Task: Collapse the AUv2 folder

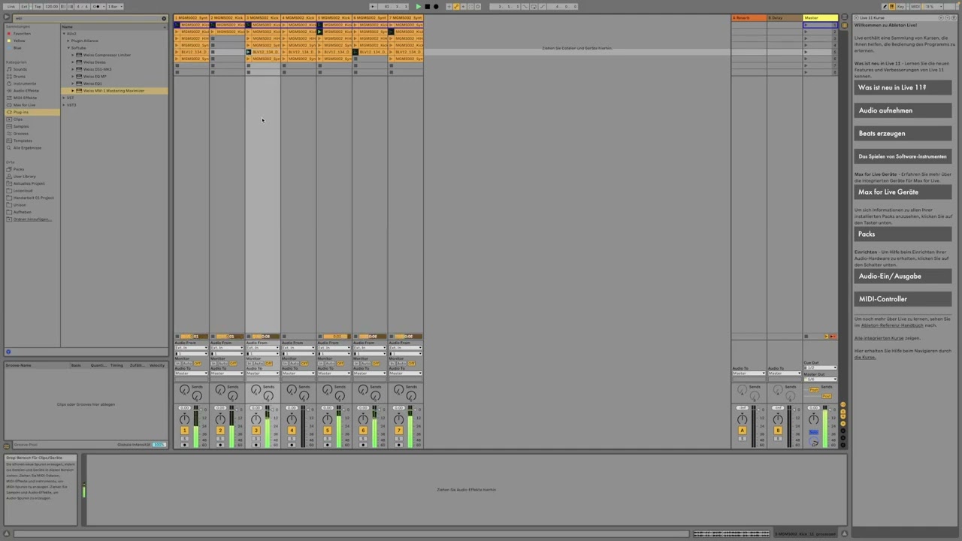Action: point(64,34)
